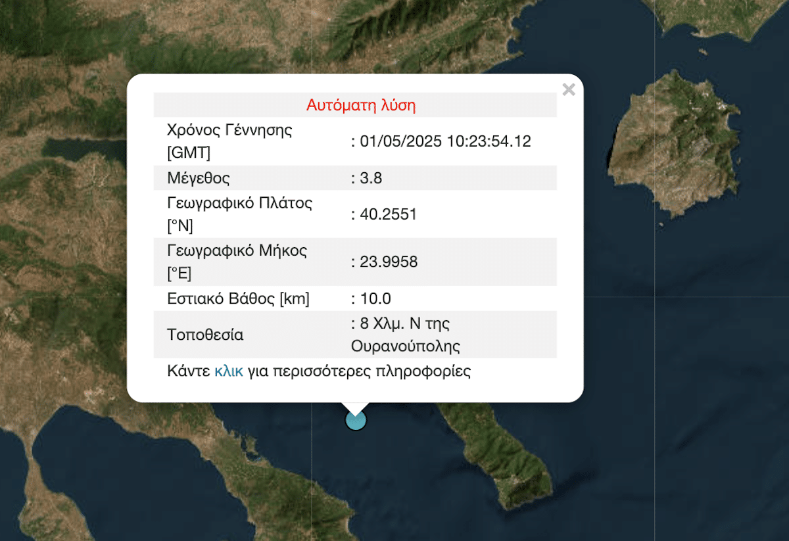
Task: Close the earthquake info popup
Action: point(569,90)
